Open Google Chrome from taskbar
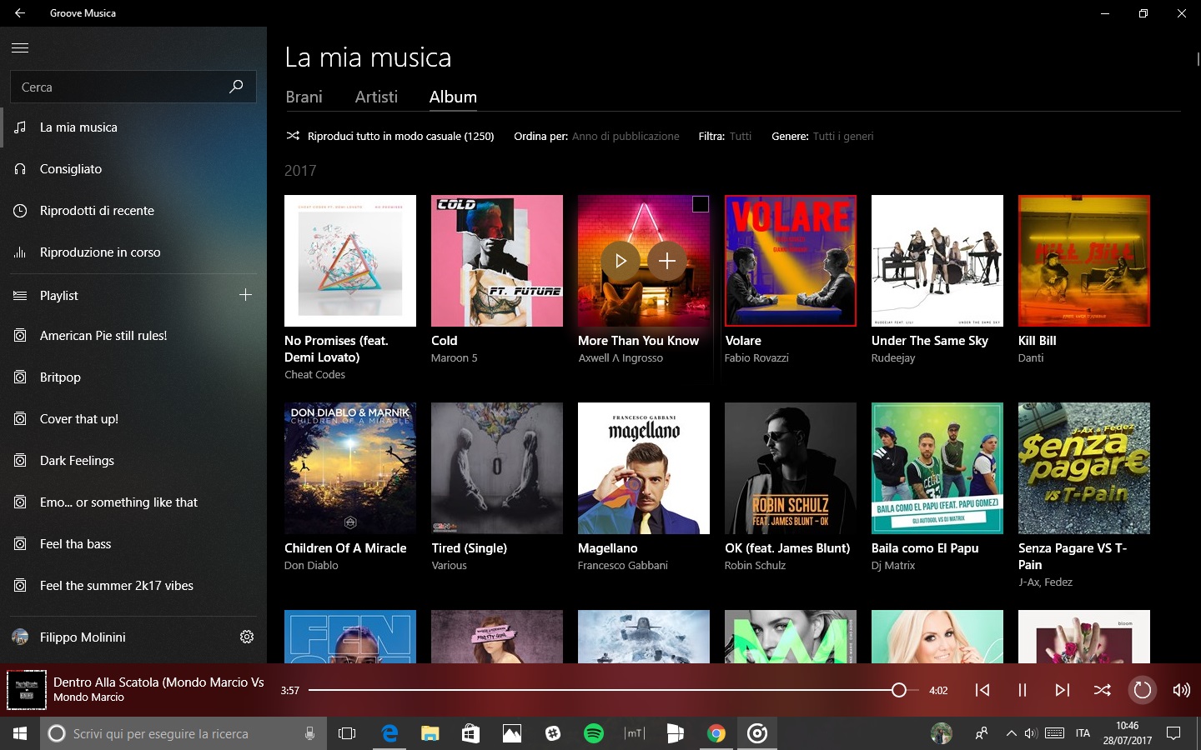Image resolution: width=1201 pixels, height=750 pixels. pyautogui.click(x=716, y=733)
